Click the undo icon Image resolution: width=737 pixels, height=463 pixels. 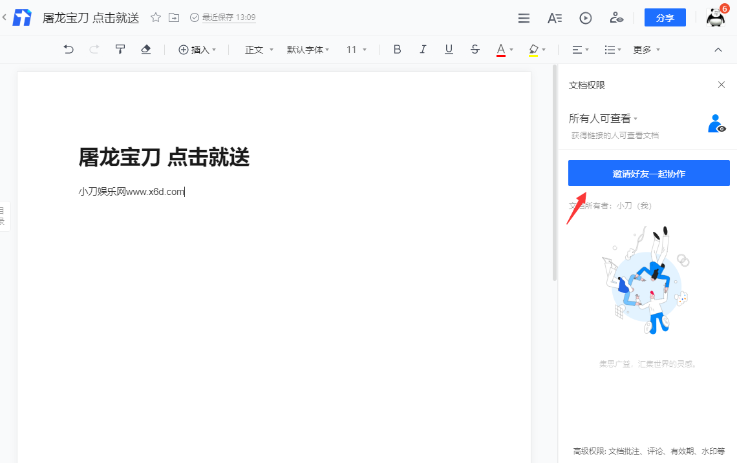69,49
